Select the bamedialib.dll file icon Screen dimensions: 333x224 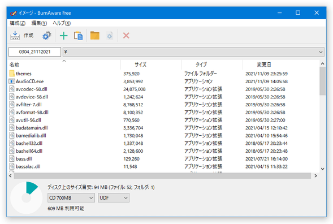point(12,136)
